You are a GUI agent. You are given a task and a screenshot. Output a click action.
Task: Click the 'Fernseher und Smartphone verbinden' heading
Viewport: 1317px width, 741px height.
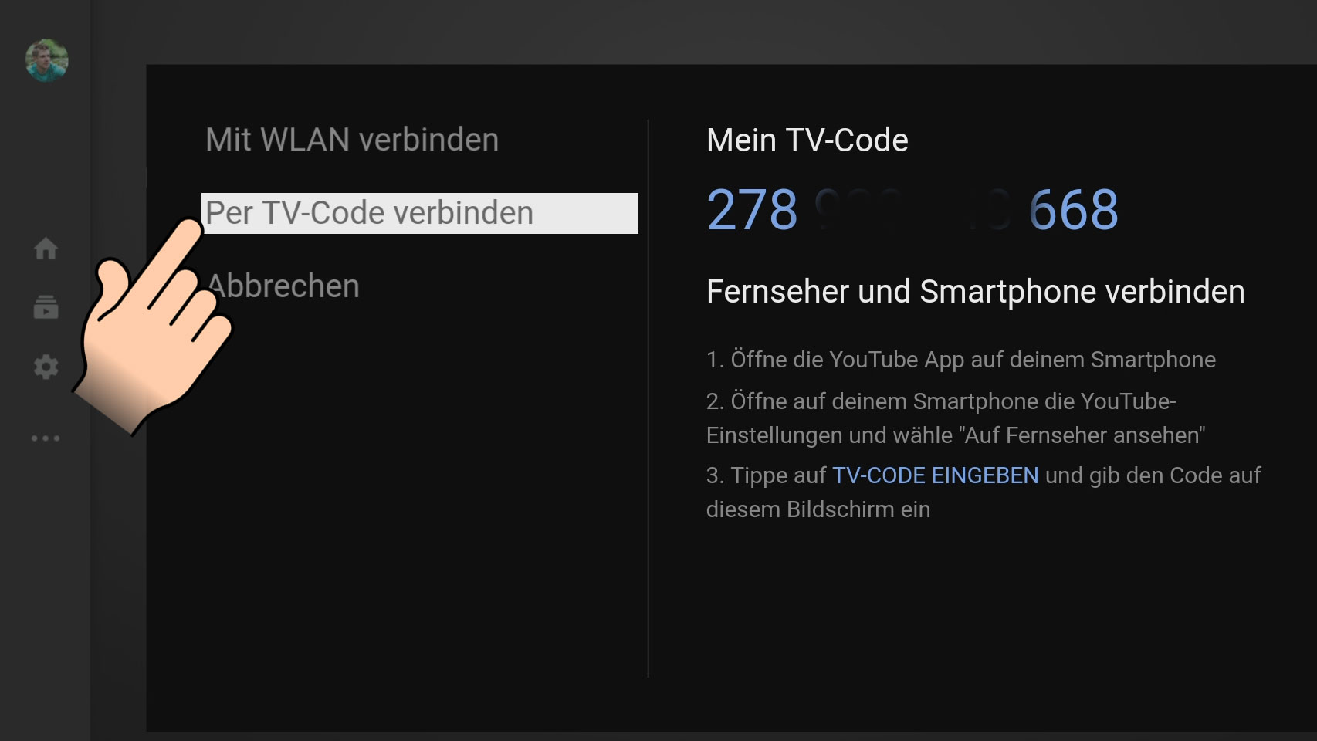pyautogui.click(x=975, y=292)
